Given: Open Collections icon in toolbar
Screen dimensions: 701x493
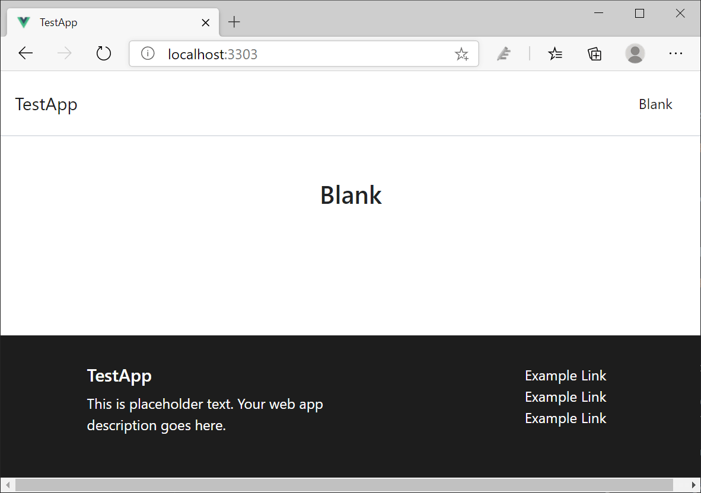Looking at the screenshot, I should click(x=594, y=54).
